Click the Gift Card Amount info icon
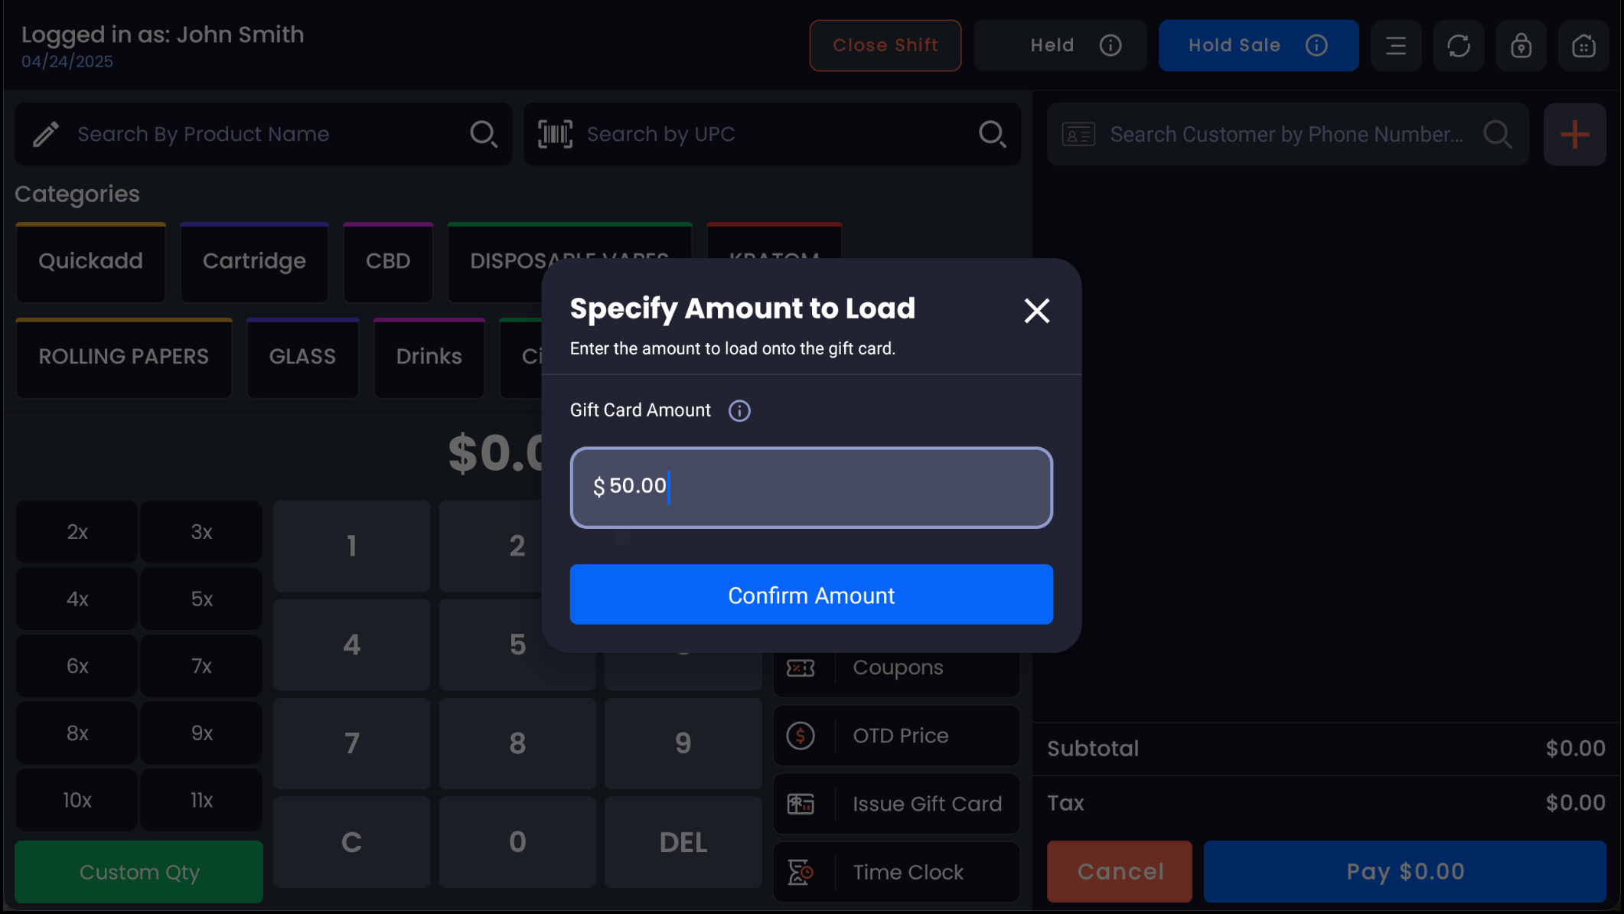Image resolution: width=1624 pixels, height=914 pixels. click(739, 411)
